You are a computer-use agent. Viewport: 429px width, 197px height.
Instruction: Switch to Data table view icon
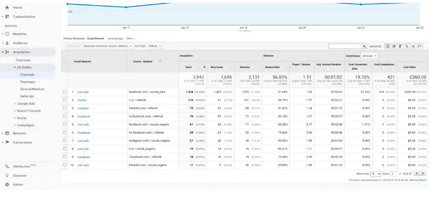[388, 46]
